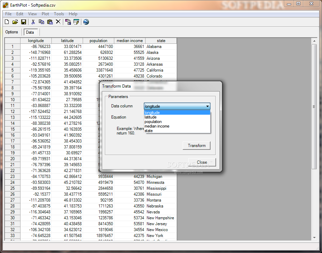Open the Edit menu
Screen dimensions: 322x253
20,14
